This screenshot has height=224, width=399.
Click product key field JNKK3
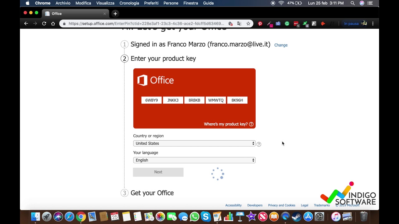[x=173, y=100]
